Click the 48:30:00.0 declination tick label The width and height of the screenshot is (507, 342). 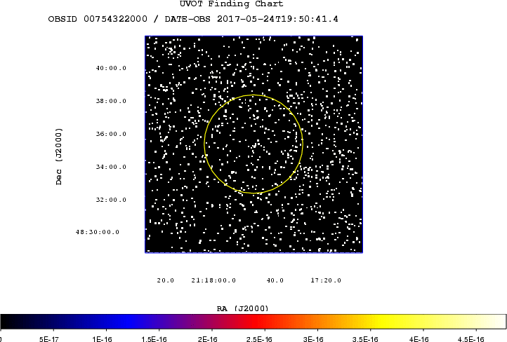[x=98, y=232]
